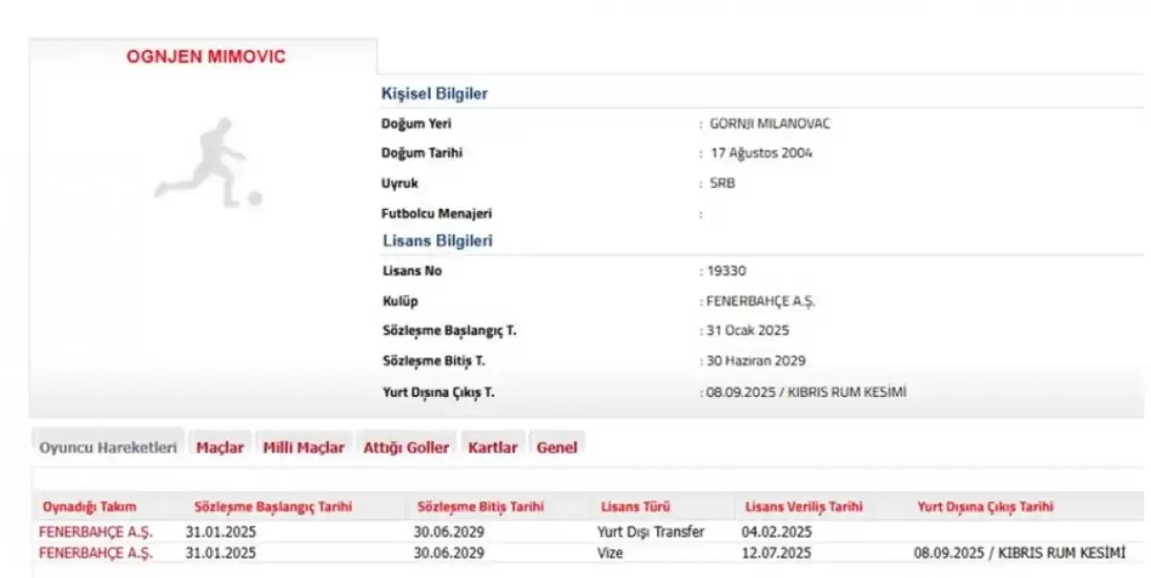Click the Lisans Bilgileri section heading
The width and height of the screenshot is (1151, 578).
(436, 241)
